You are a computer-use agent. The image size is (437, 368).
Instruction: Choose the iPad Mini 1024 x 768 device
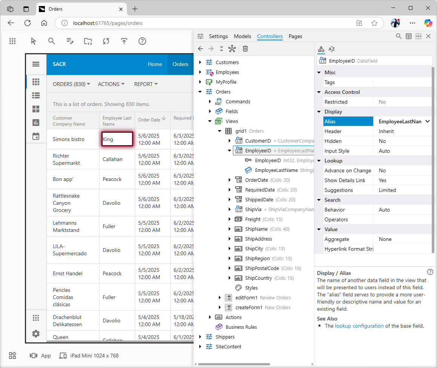coord(89,356)
